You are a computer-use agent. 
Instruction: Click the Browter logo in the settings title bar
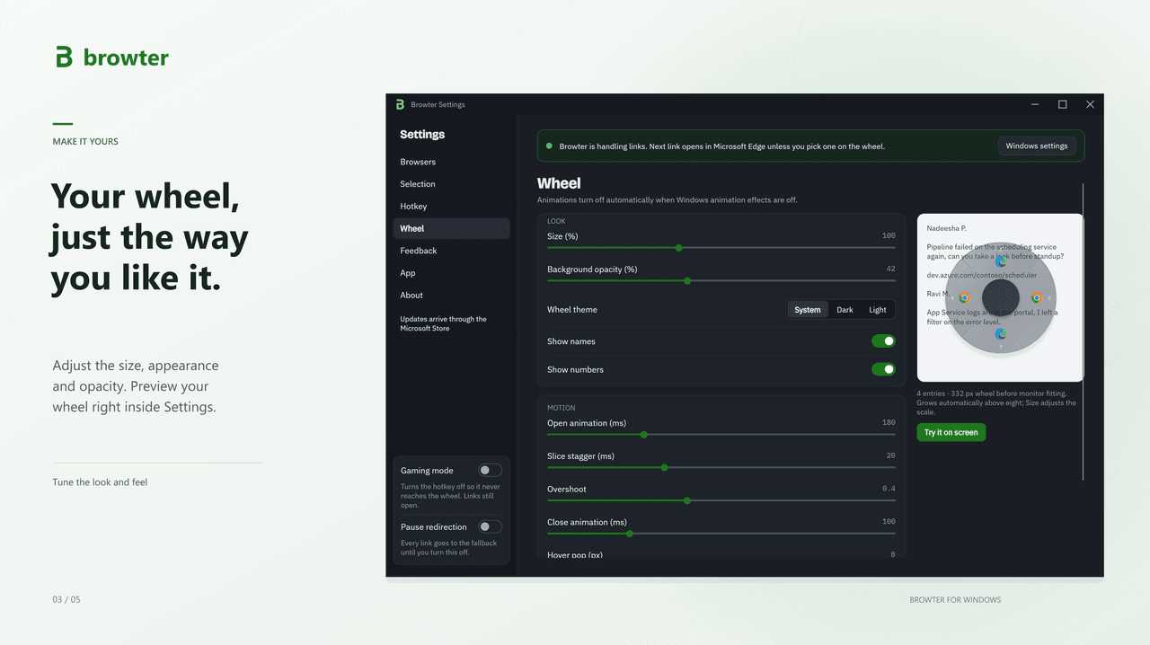(x=400, y=104)
